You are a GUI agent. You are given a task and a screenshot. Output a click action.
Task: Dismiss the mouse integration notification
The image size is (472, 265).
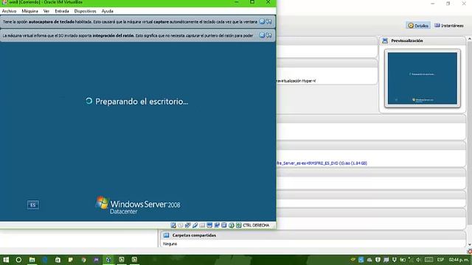262,35
